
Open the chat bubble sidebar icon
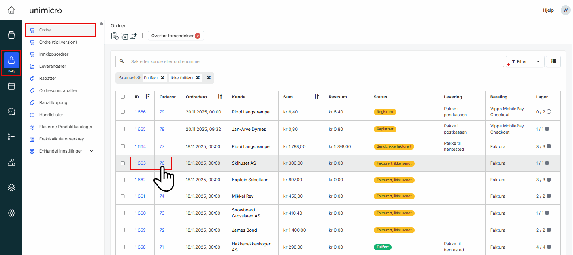[11, 112]
